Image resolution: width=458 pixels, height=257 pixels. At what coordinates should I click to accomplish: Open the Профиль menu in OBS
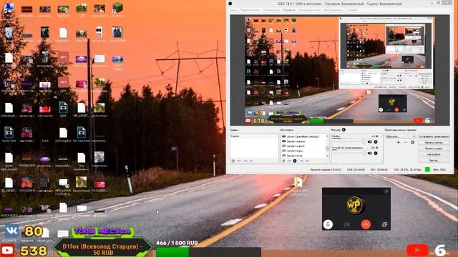coord(289,10)
